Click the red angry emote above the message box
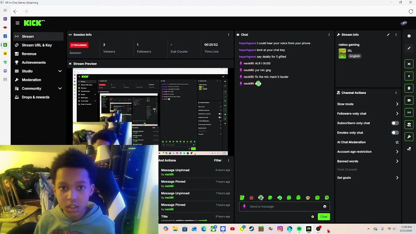 tap(252, 198)
